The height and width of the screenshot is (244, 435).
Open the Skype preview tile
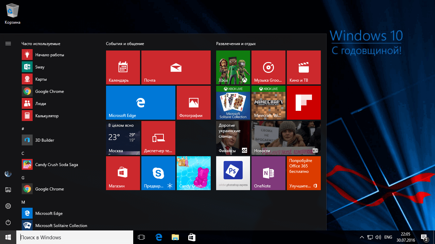158,173
